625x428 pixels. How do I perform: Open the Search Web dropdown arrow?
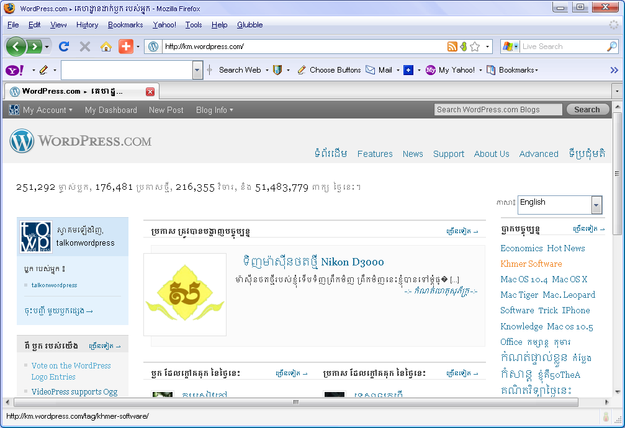(267, 71)
